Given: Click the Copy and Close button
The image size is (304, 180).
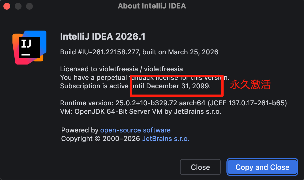Looking at the screenshot, I should click(x=262, y=167).
